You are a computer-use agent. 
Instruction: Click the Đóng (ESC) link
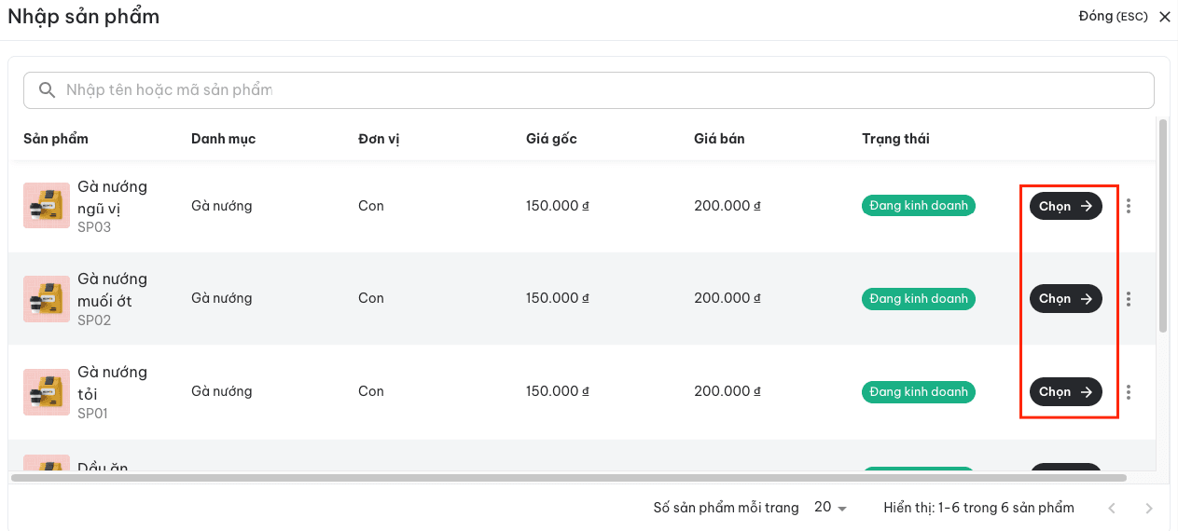pos(1113,17)
